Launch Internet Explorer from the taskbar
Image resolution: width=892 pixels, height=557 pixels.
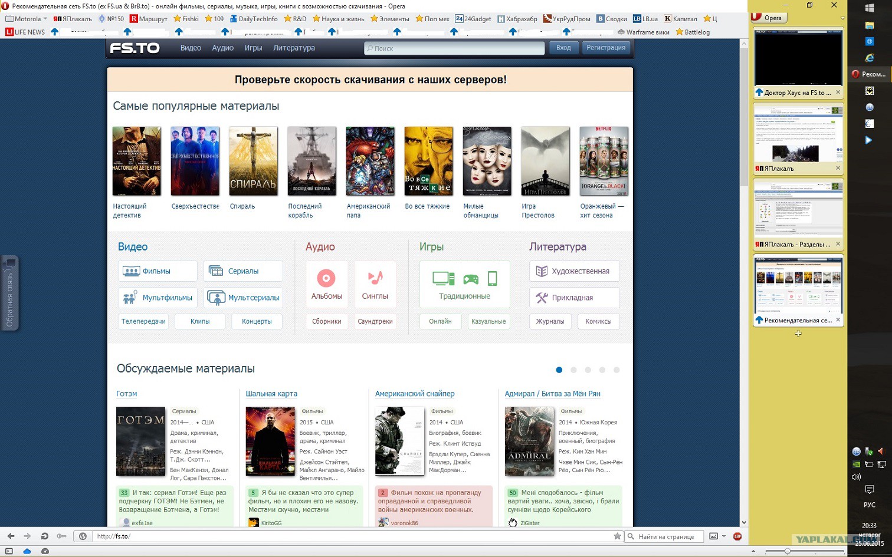point(870,58)
